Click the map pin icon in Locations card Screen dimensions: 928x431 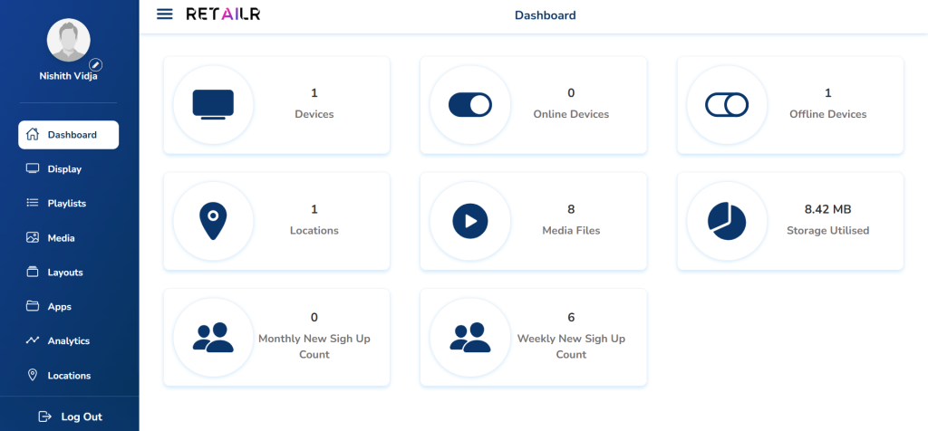click(x=213, y=221)
